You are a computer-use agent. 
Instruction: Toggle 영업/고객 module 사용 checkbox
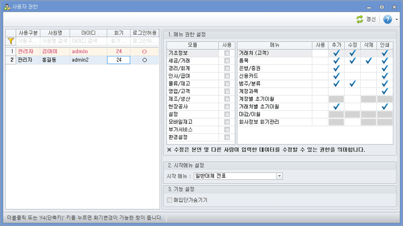pyautogui.click(x=227, y=92)
